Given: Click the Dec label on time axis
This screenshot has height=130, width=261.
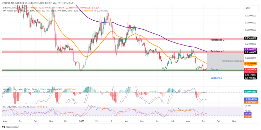Looking at the screenshot, I should coord(66,121).
